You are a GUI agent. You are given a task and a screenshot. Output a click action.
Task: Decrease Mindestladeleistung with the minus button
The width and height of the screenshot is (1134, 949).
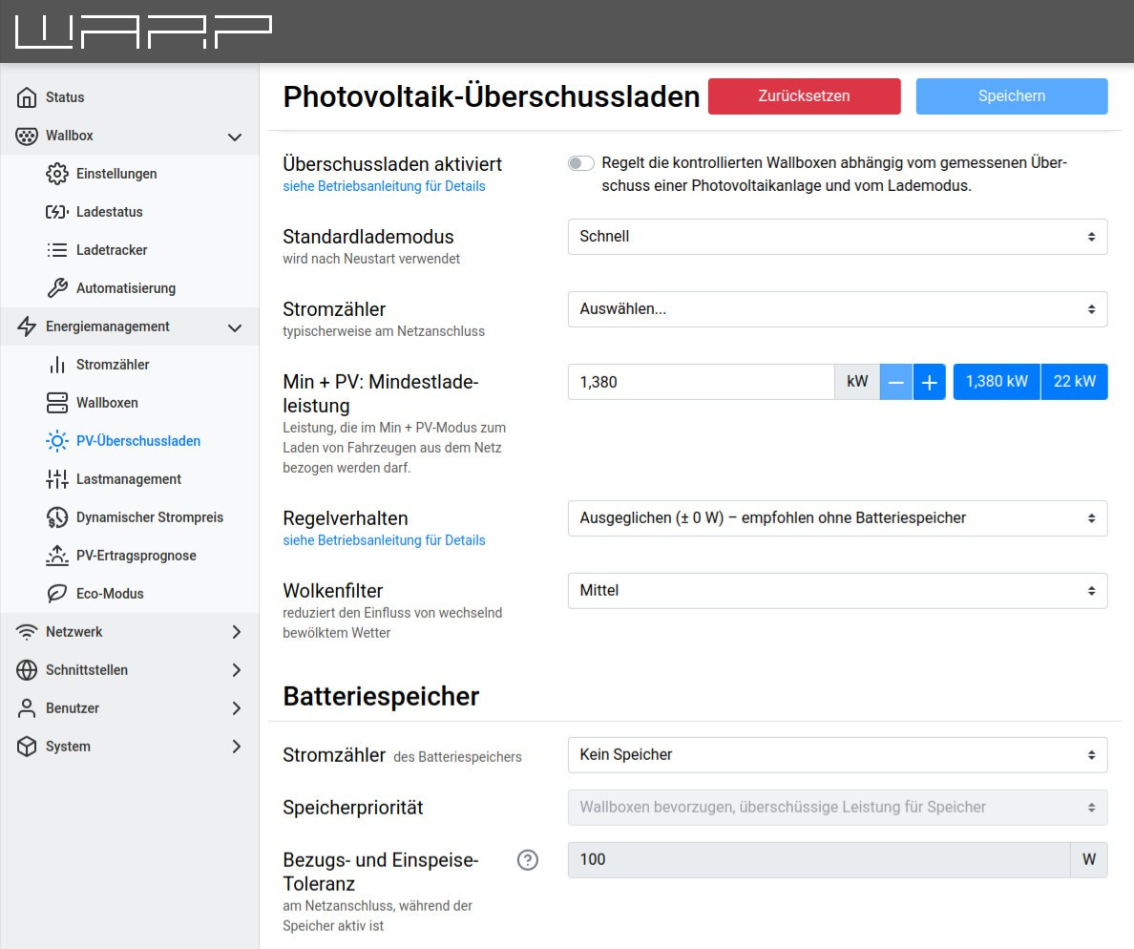tap(895, 382)
